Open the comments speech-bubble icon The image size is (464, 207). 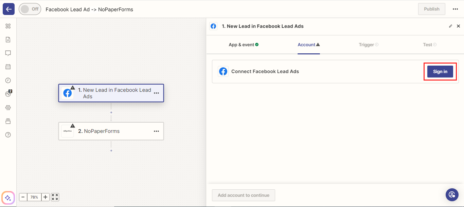click(8, 53)
